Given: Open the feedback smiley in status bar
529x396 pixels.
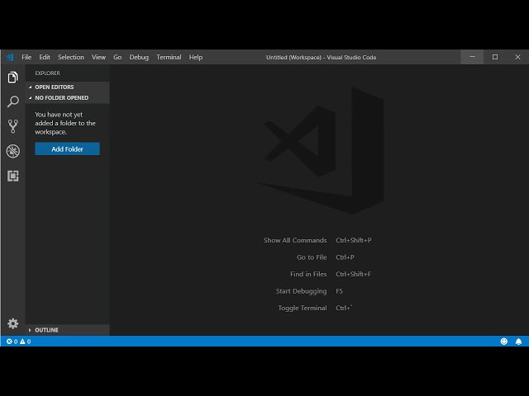Looking at the screenshot, I should click(504, 341).
